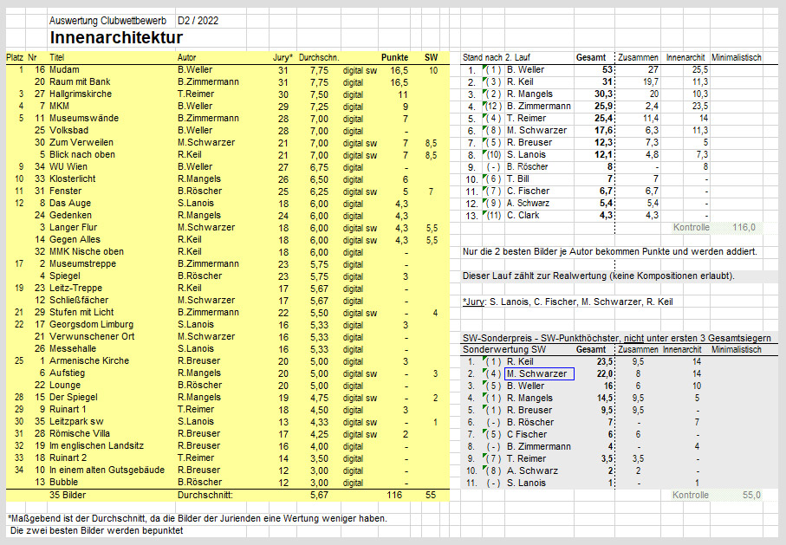Screen dimensions: 786x545
Task: Select 'C. Clark' in the standings table
Action: 523,215
